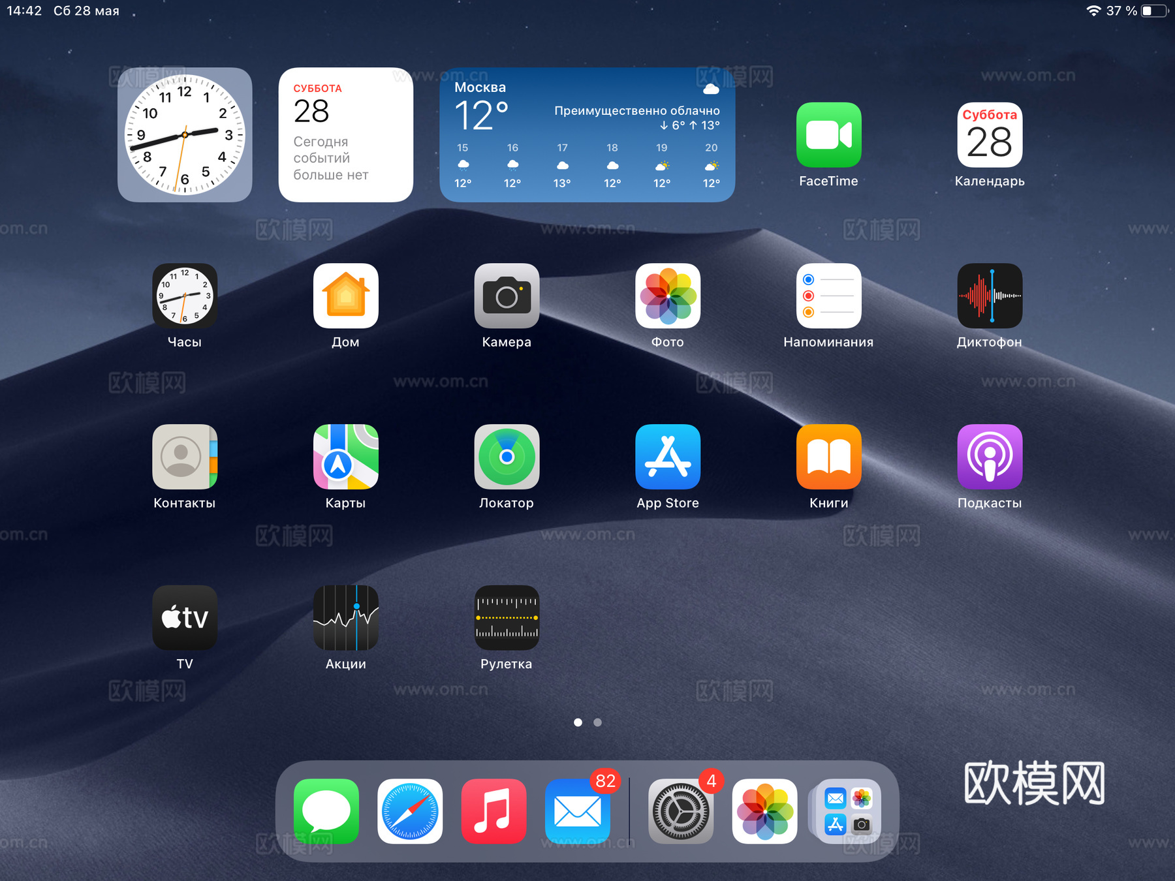The height and width of the screenshot is (881, 1175).
Task: Open the Календарь calendar app icon
Action: pos(990,135)
